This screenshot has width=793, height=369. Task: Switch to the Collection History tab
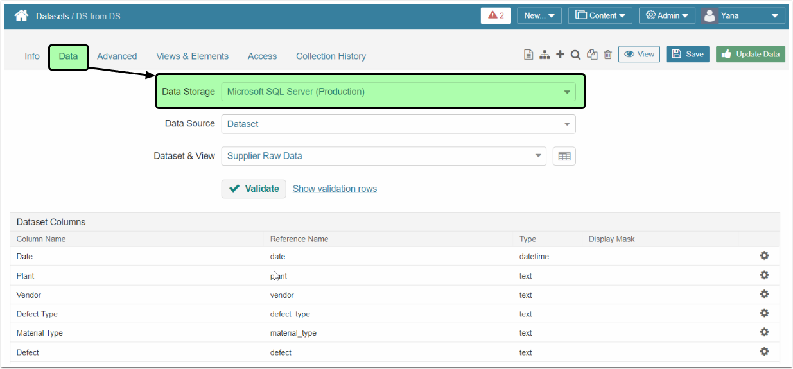(x=331, y=56)
